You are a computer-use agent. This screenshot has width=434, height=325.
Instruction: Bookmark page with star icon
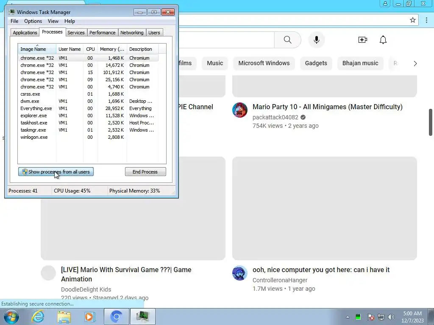pos(413,20)
